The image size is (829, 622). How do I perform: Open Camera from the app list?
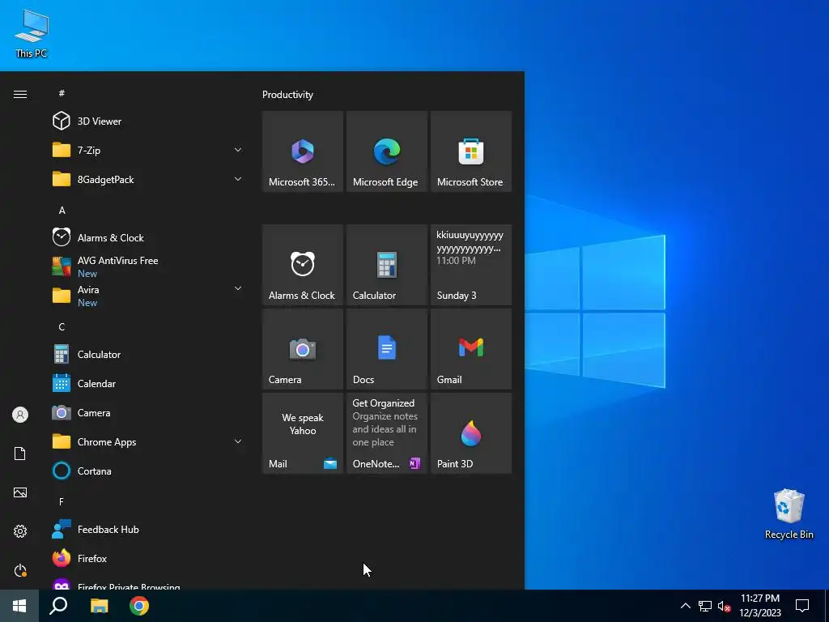(x=148, y=412)
